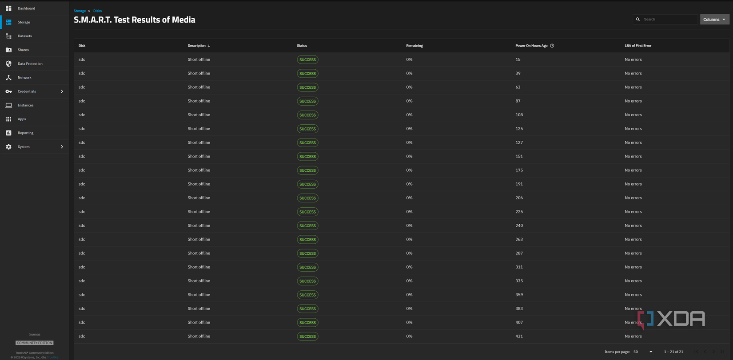This screenshot has height=360, width=733.
Task: Click the Reporting chart icon
Action: pos(8,133)
